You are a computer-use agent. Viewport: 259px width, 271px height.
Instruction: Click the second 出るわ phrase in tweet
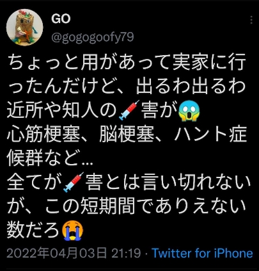point(219,87)
